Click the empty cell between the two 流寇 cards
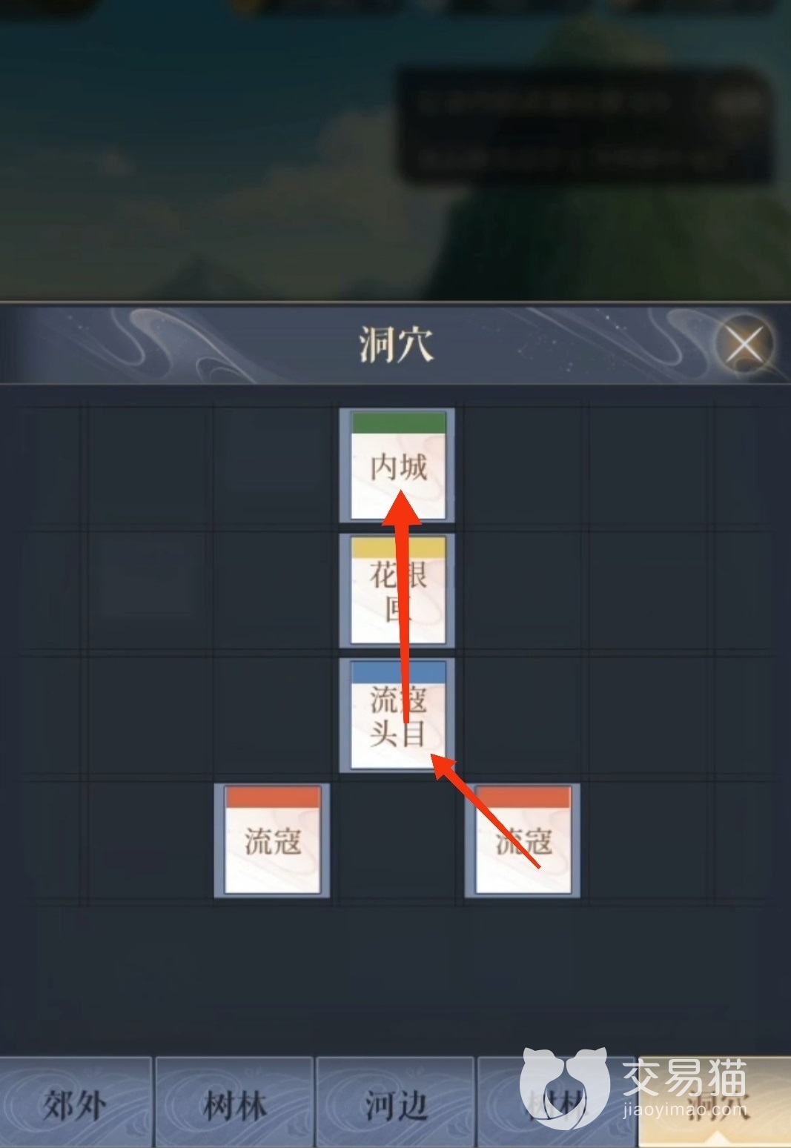791x1148 pixels. (397, 840)
